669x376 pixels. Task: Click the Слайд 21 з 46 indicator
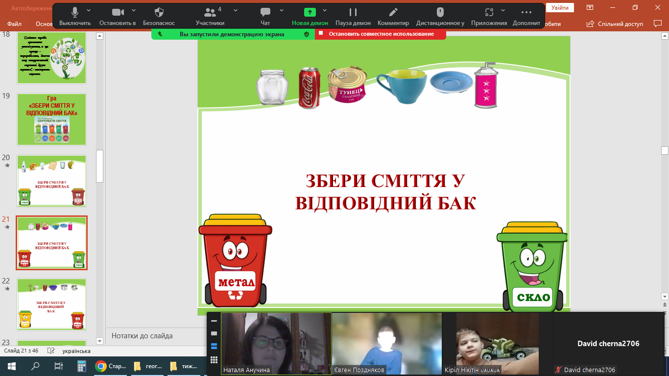[21, 351]
